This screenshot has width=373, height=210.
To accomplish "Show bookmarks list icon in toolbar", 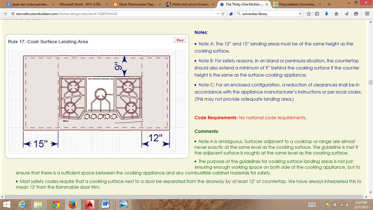I will tap(317, 14).
